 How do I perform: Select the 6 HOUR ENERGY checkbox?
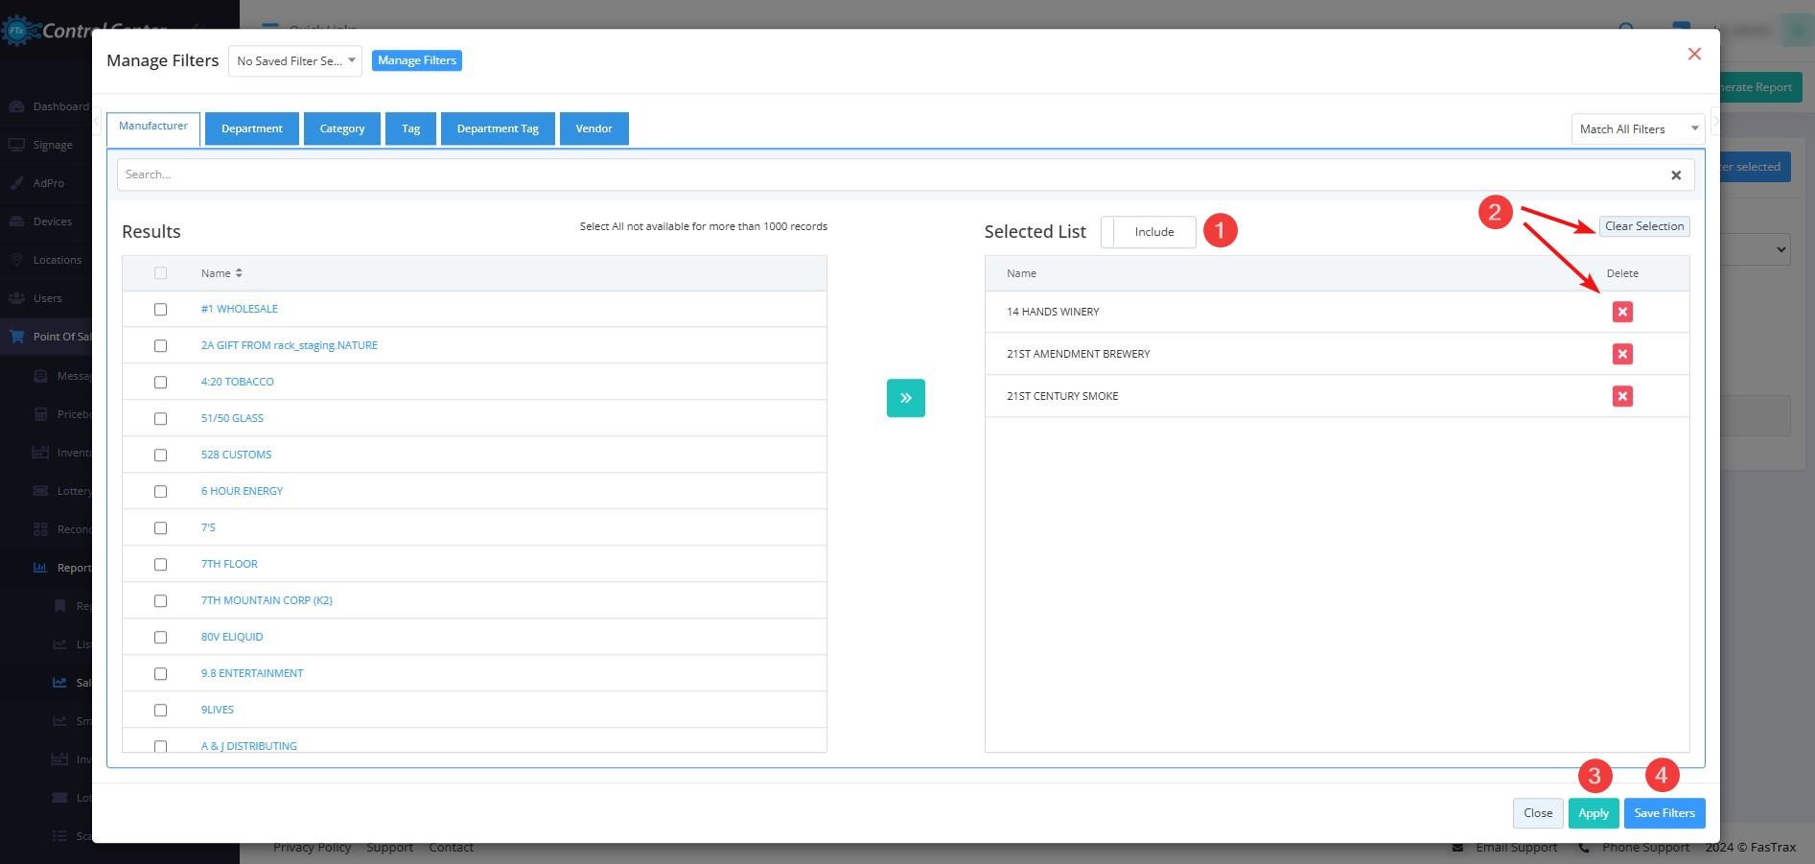pos(160,492)
